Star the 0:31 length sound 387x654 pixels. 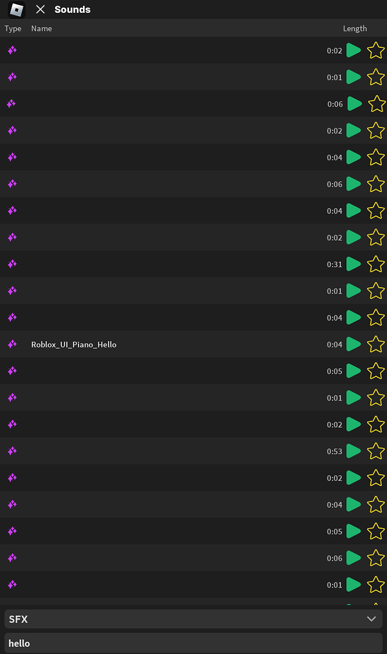pos(376,264)
